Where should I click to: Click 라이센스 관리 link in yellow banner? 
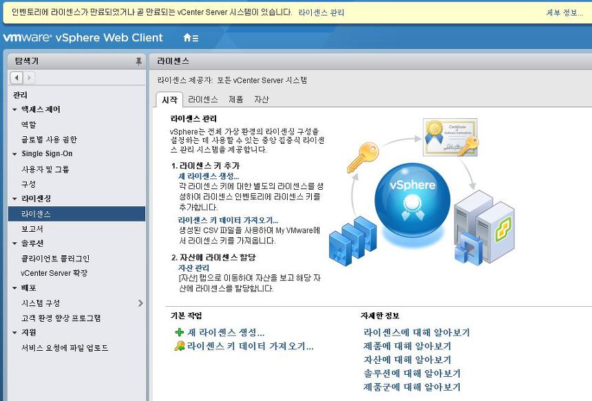tap(321, 12)
